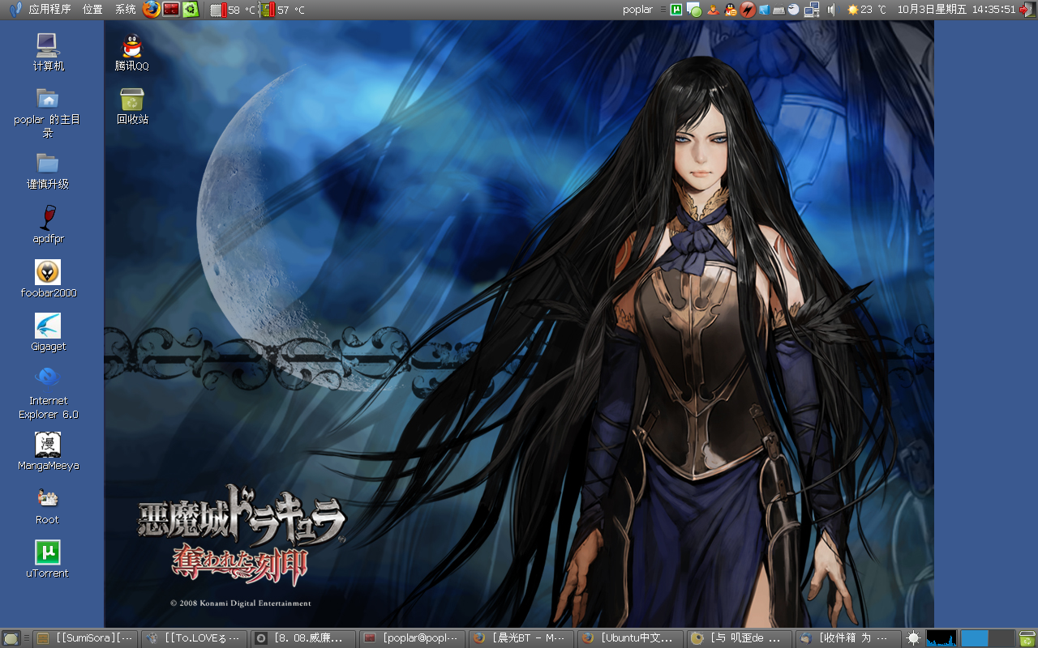Click the system monitor graph applet

pos(941,638)
